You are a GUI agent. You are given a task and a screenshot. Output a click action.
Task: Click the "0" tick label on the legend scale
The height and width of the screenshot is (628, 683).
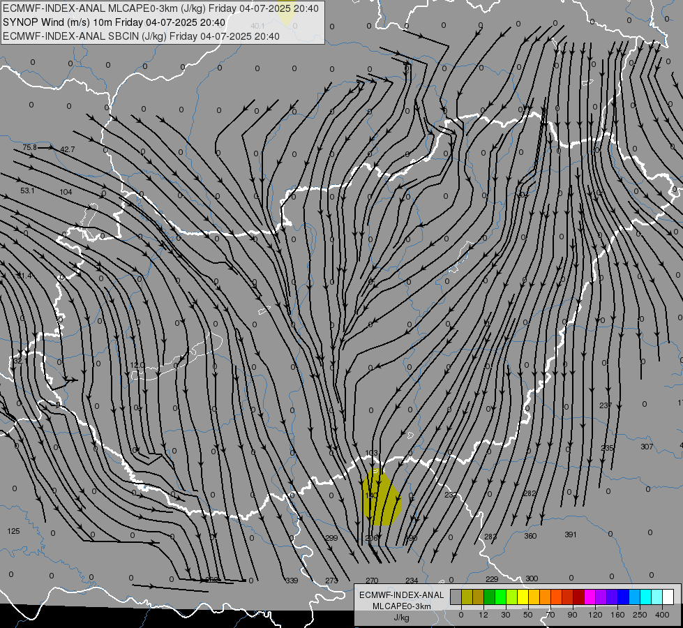point(461,615)
